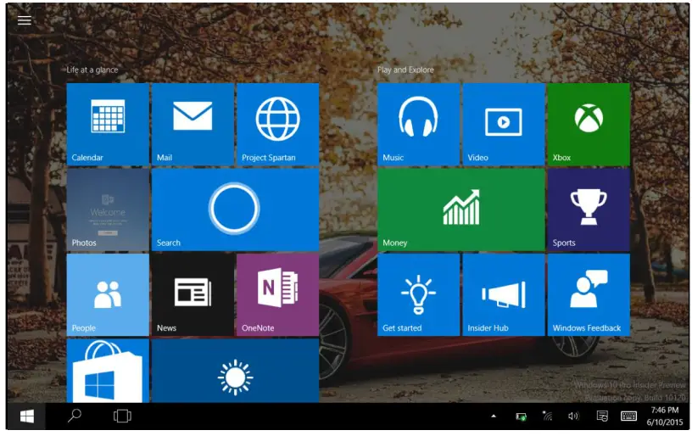The height and width of the screenshot is (436, 692).
Task: Open the Money chart tile
Action: (x=461, y=210)
